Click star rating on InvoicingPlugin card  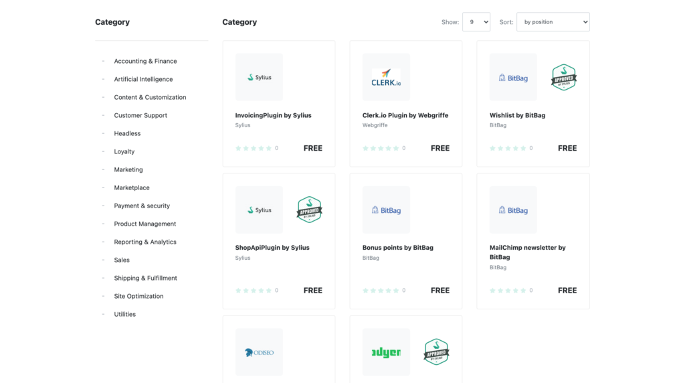tap(254, 148)
